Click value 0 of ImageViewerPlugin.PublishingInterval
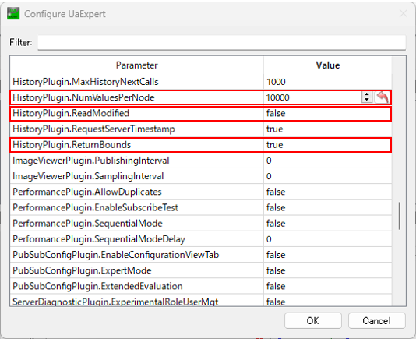This screenshot has width=416, height=339. coord(269,161)
